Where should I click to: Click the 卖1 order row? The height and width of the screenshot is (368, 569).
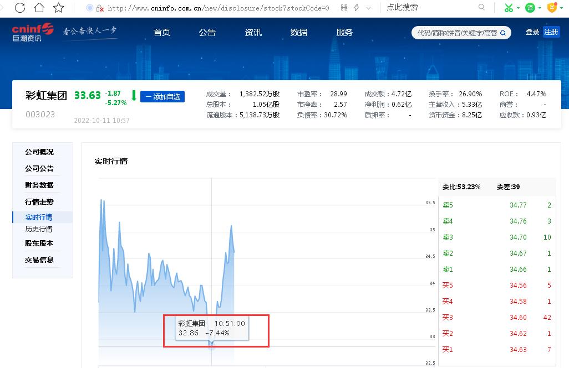click(497, 269)
